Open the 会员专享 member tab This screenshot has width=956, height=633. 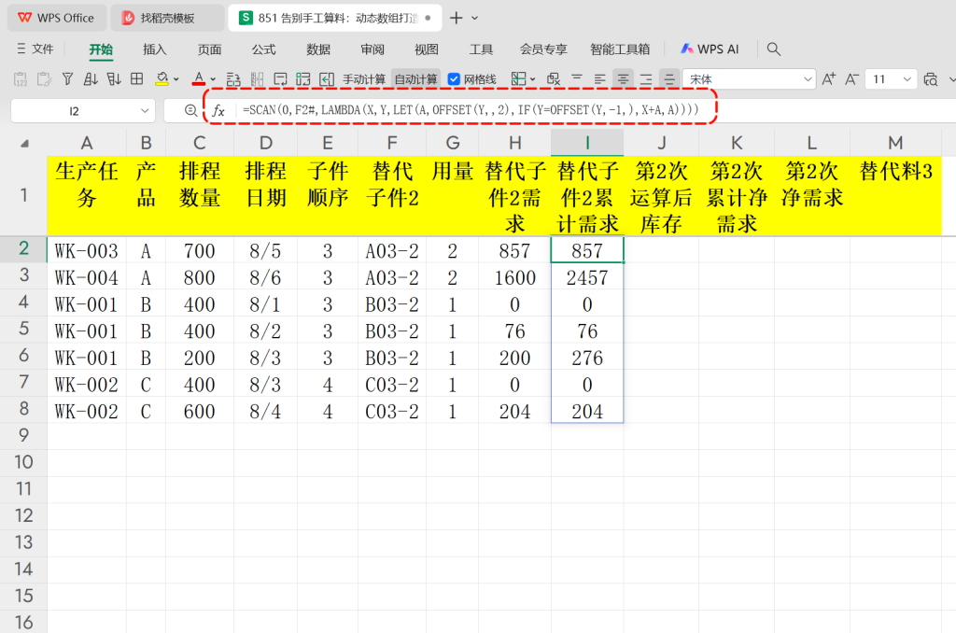click(x=543, y=49)
